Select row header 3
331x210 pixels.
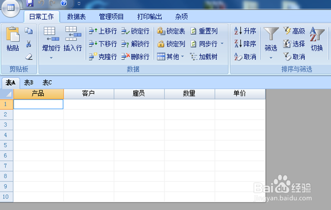pyautogui.click(x=7, y=125)
